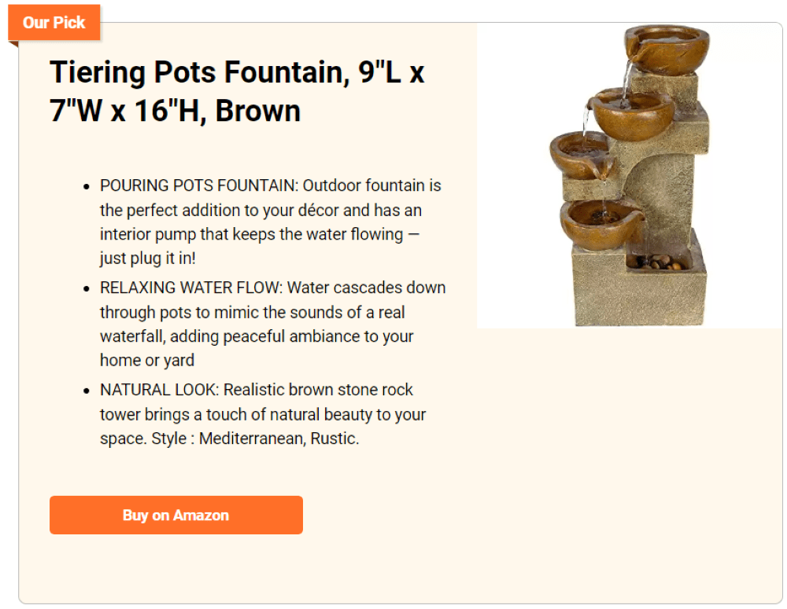Select the top pot in the fountain image
This screenshot has height=609, width=787.
pos(667,50)
